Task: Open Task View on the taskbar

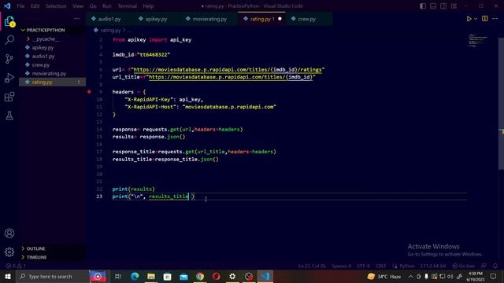Action: point(118,276)
